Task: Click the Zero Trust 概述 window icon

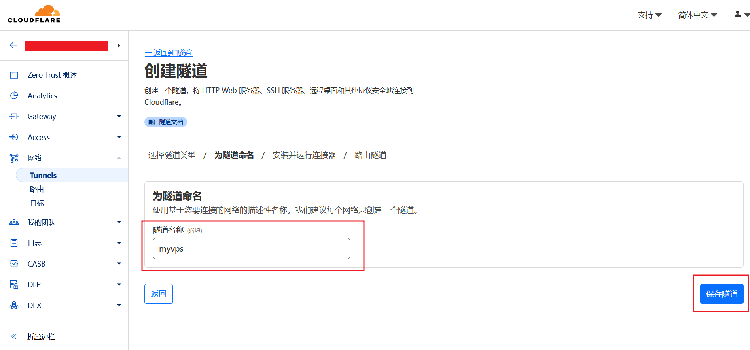Action: coord(14,75)
